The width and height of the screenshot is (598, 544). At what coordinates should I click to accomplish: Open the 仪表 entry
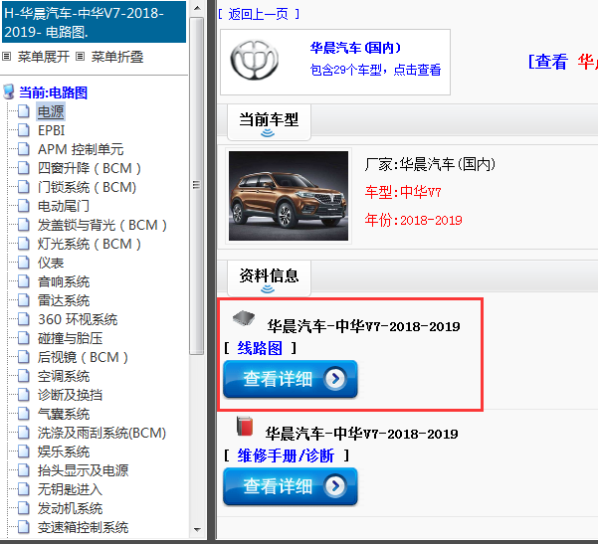51,263
